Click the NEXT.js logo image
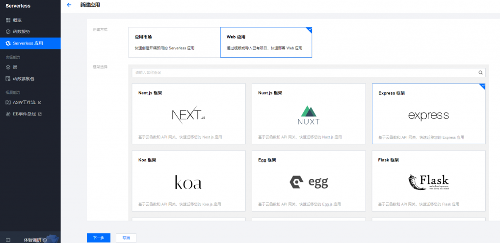The image size is (500, 243). click(188, 115)
